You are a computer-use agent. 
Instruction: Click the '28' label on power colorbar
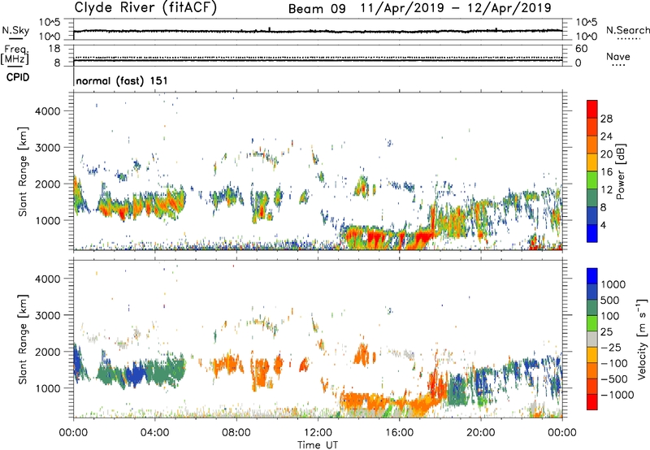606,119
